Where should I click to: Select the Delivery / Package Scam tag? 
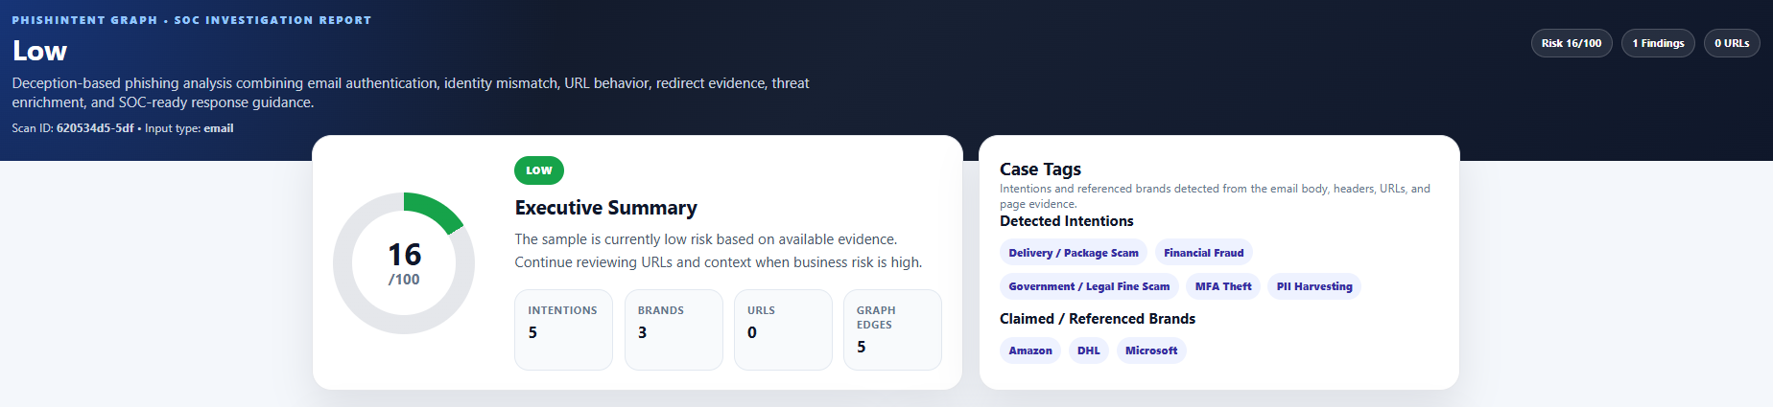coord(1074,253)
